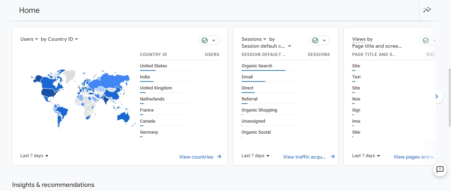The height and width of the screenshot is (191, 451).
Task: Click the next card carousel arrow
Action: tap(437, 96)
